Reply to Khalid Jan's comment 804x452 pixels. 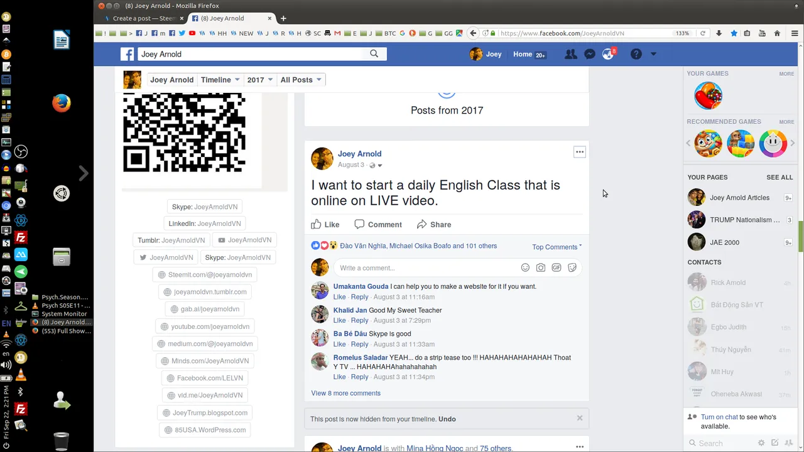[x=359, y=320]
